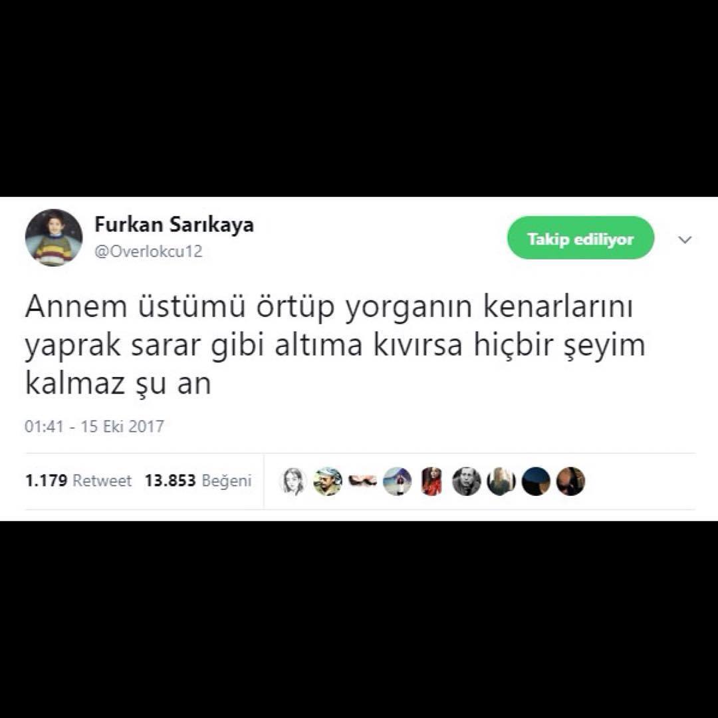View the 13.853 Beğeni list

[x=198, y=481]
